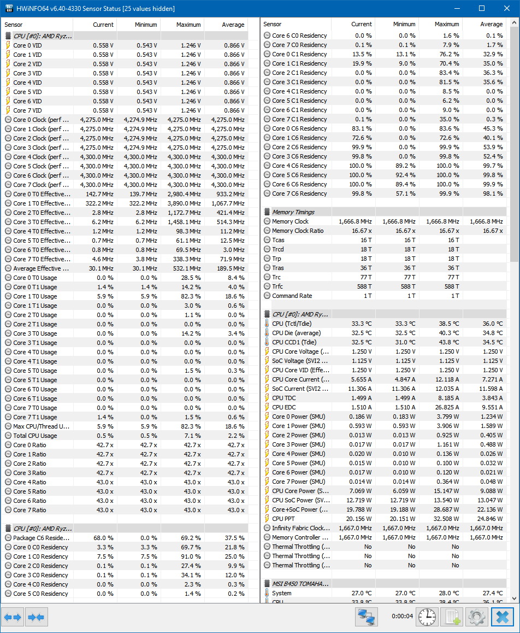Viewport: 520px width, 633px height.
Task: Click the lightning icon beside Core 0 VID
Action: tap(8, 45)
